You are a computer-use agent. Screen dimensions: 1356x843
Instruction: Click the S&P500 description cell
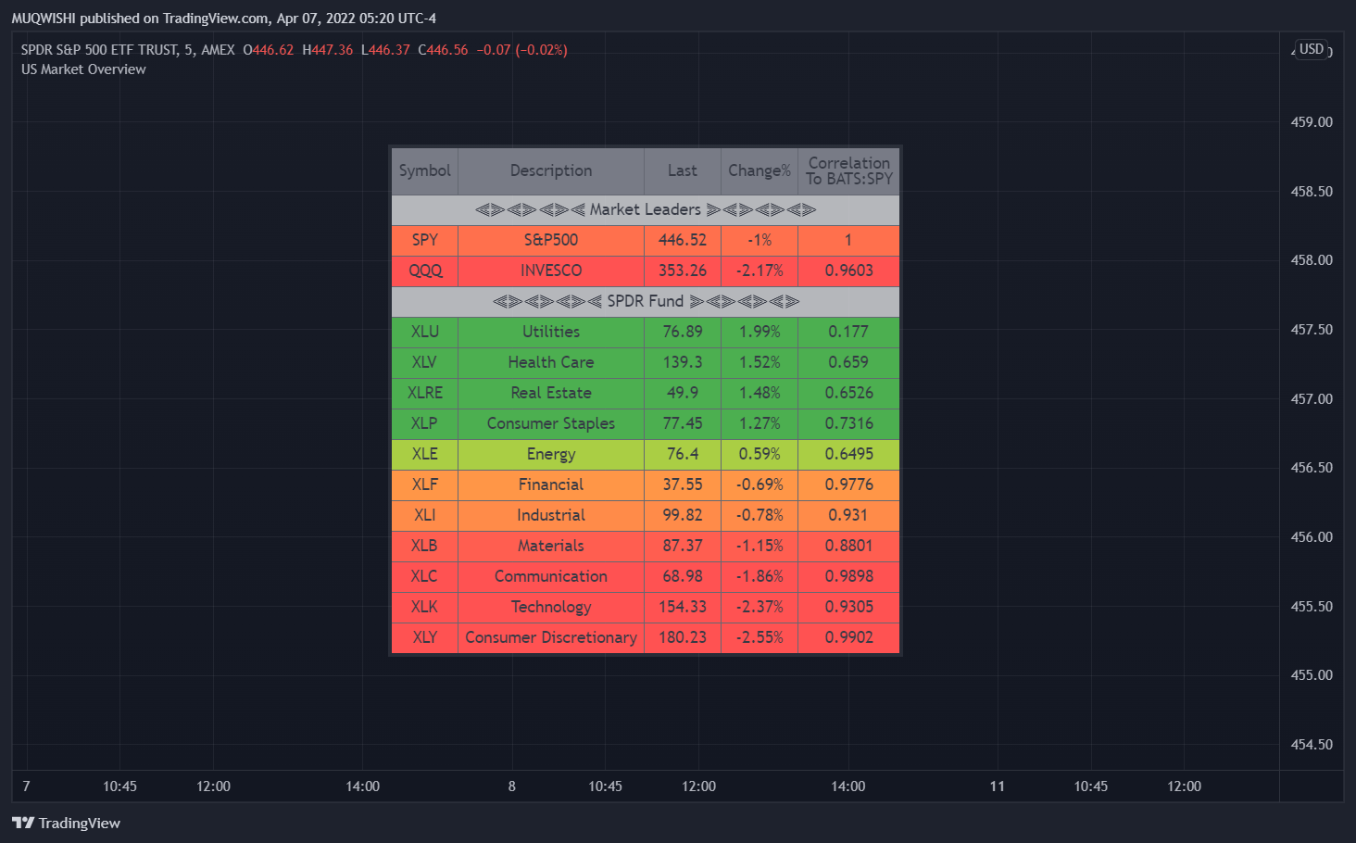click(x=551, y=240)
